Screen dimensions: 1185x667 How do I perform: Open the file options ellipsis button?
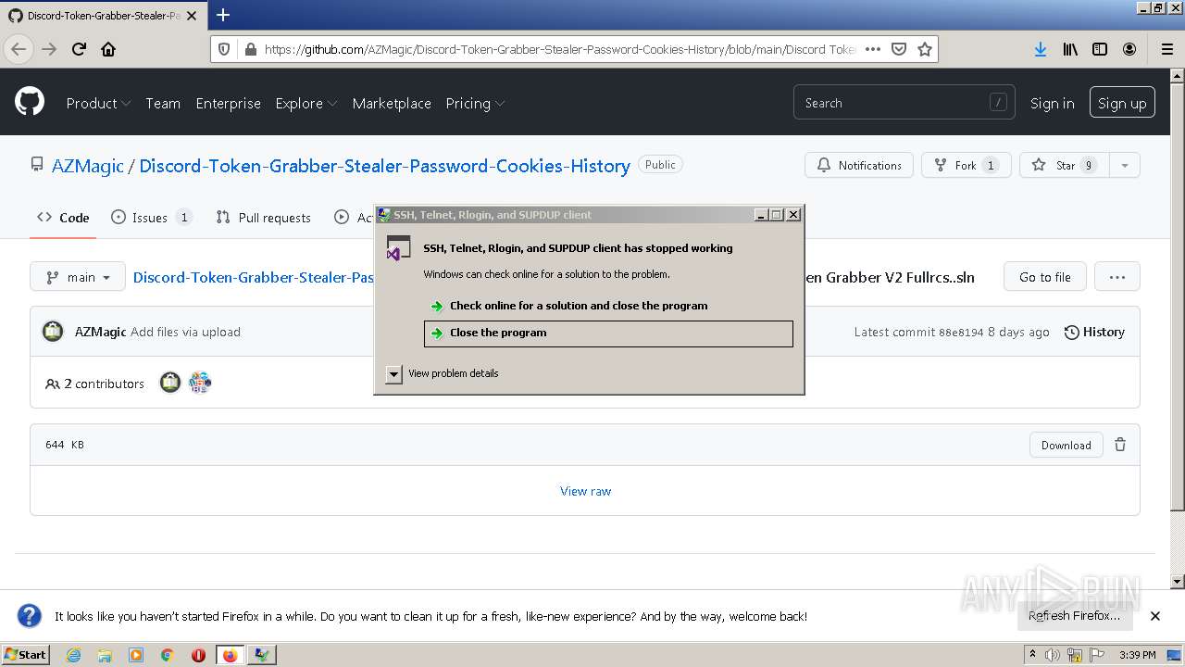coord(1116,277)
